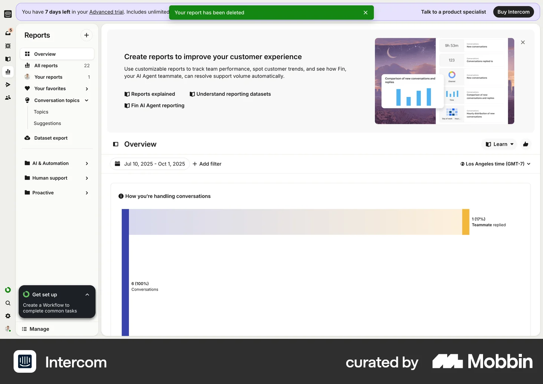Image resolution: width=543 pixels, height=384 pixels.
Task: Open the user avatar profile menu
Action: (x=8, y=329)
